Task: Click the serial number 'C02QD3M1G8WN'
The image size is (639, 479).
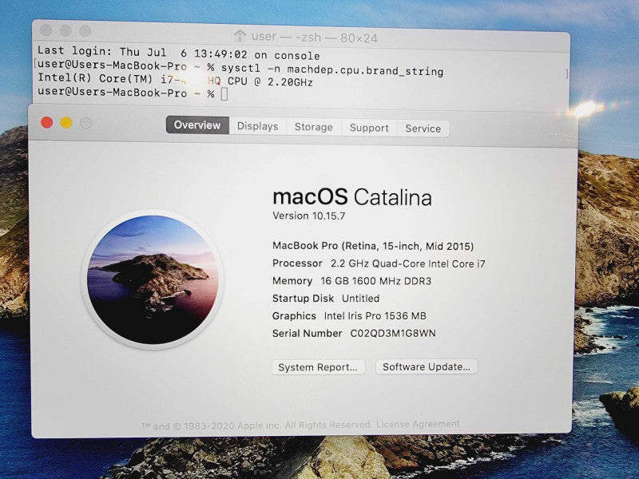Action: click(x=393, y=333)
